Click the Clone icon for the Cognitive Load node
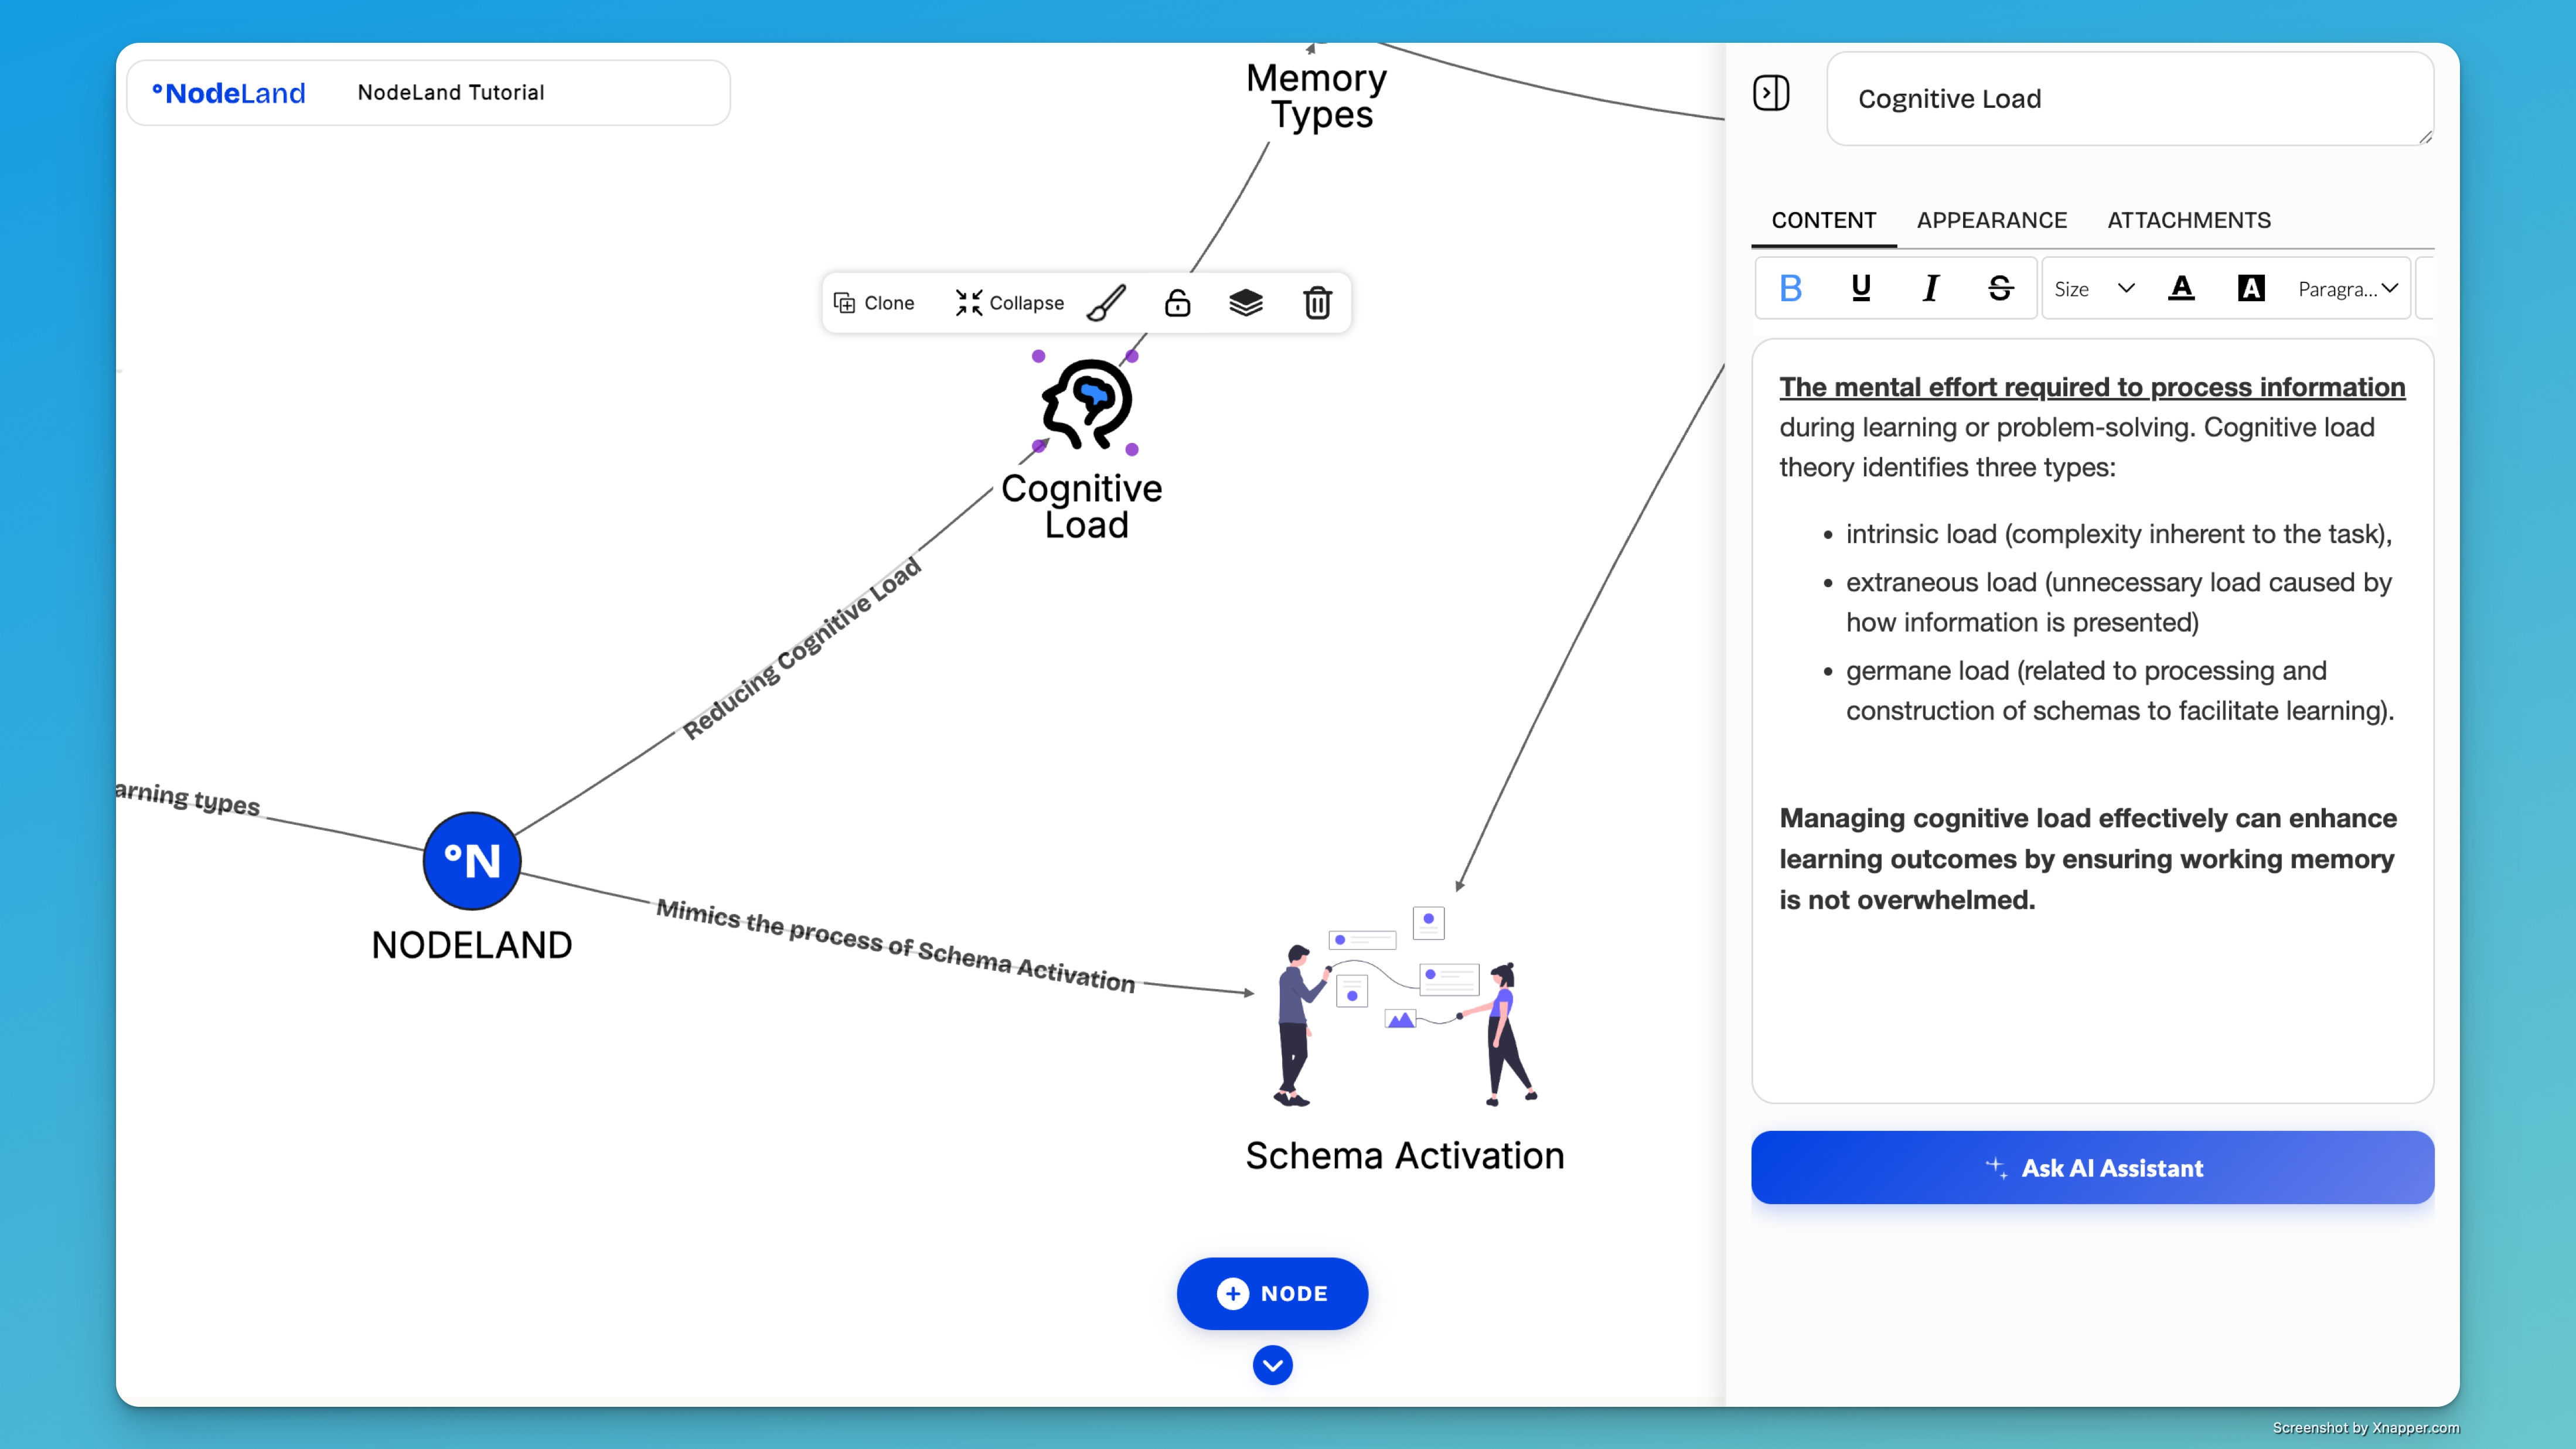This screenshot has width=2576, height=1449. (875, 302)
